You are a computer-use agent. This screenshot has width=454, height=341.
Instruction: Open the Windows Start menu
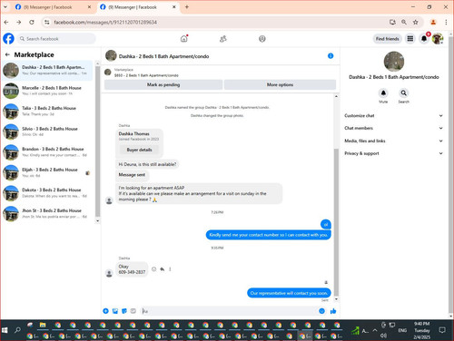pyautogui.click(x=5, y=330)
